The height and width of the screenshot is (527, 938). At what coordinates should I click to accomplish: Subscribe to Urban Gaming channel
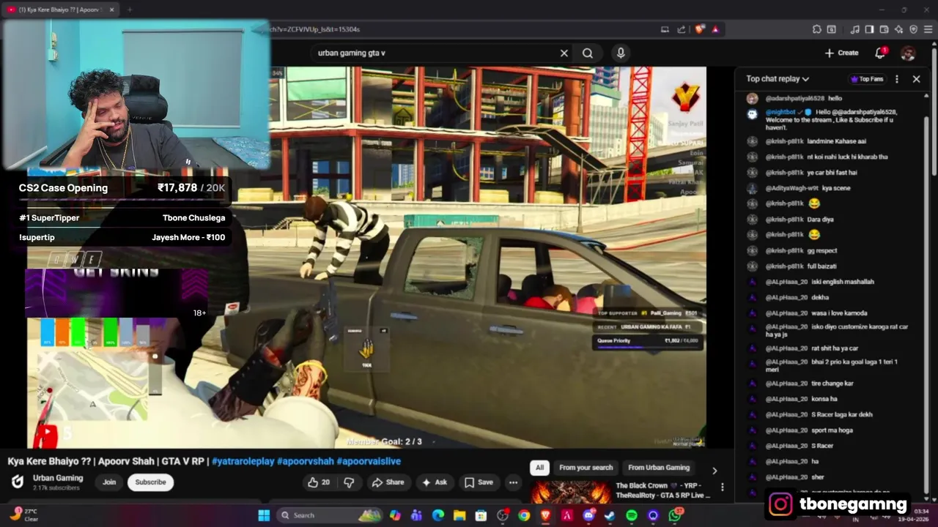click(150, 482)
